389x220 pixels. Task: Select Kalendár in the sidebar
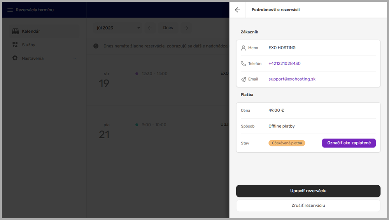pyautogui.click(x=31, y=31)
